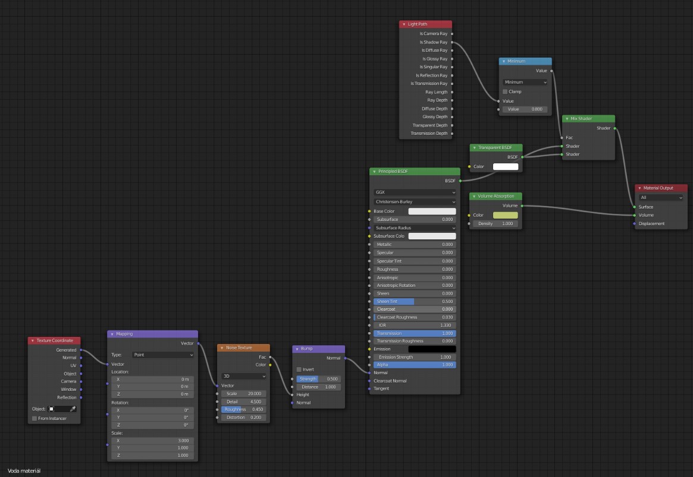Image resolution: width=693 pixels, height=477 pixels.
Task: Collapse the Noise Texture node
Action: (x=222, y=348)
